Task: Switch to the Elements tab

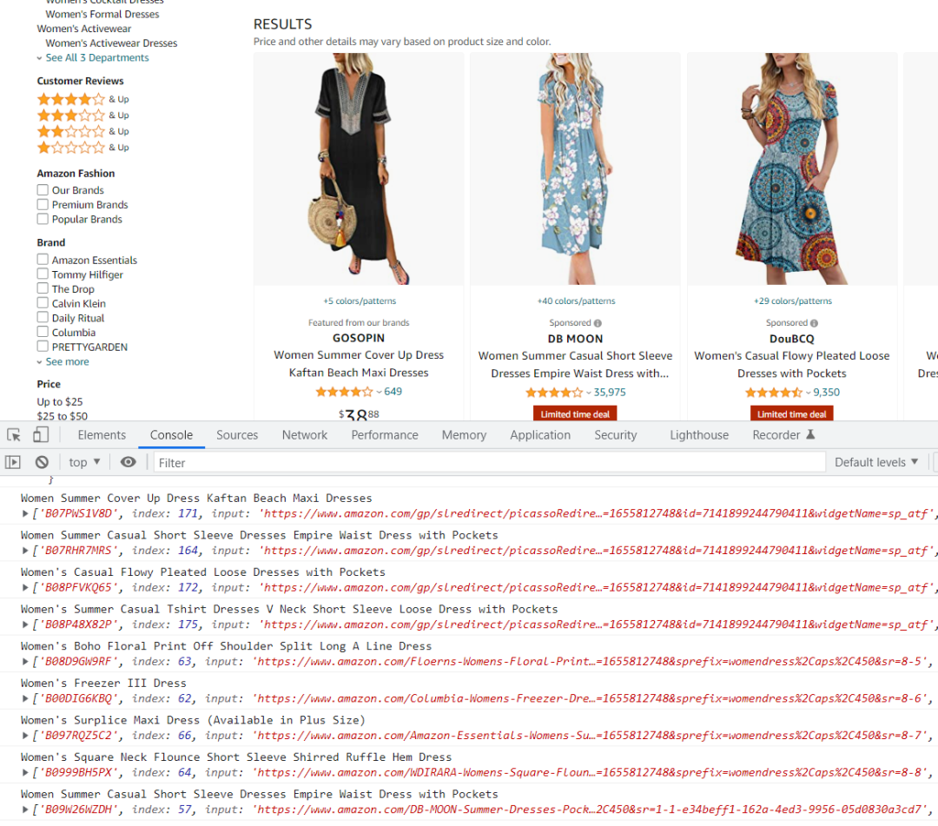Action: (102, 435)
